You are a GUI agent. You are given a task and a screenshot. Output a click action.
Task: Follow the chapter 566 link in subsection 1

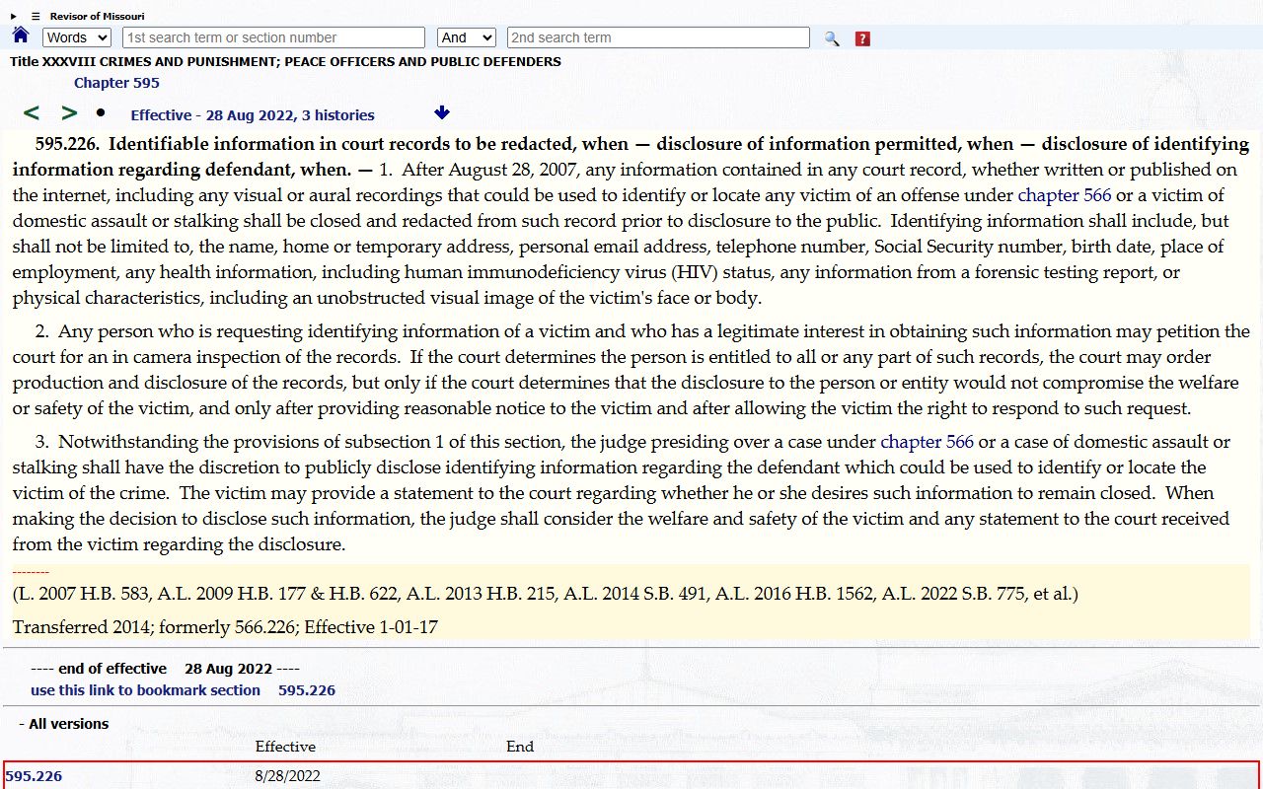tap(1065, 195)
